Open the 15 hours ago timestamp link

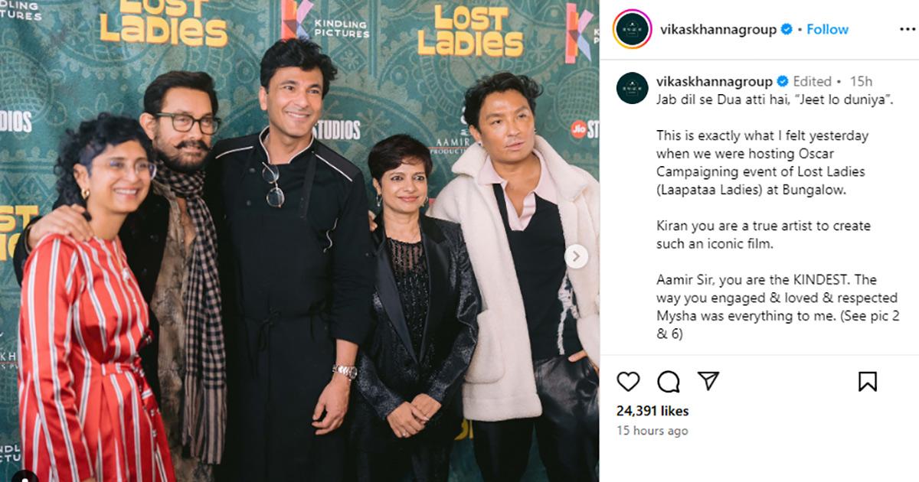point(652,431)
